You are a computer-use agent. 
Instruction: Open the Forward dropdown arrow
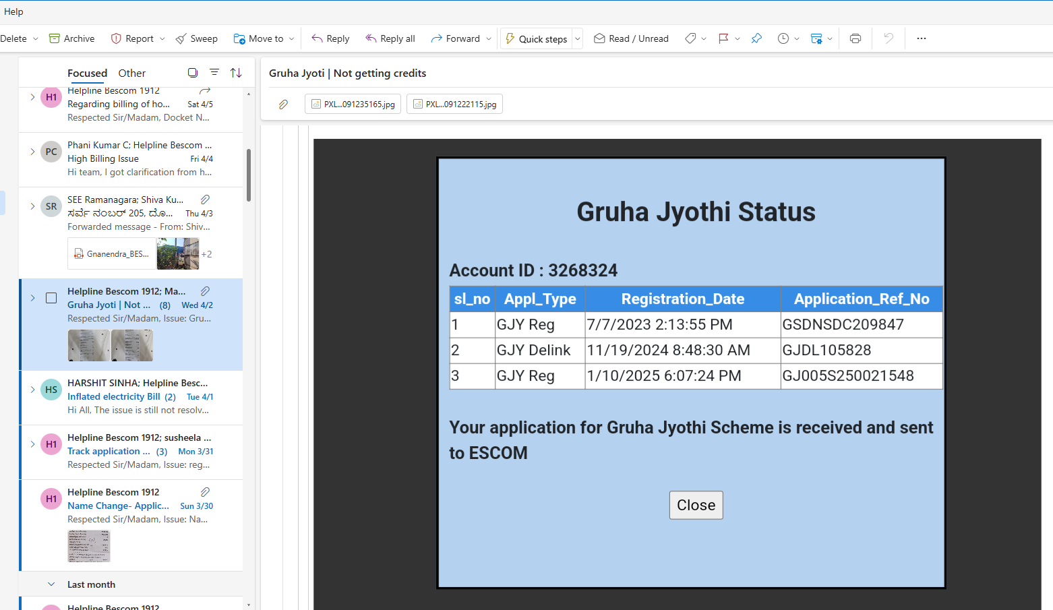pyautogui.click(x=489, y=38)
